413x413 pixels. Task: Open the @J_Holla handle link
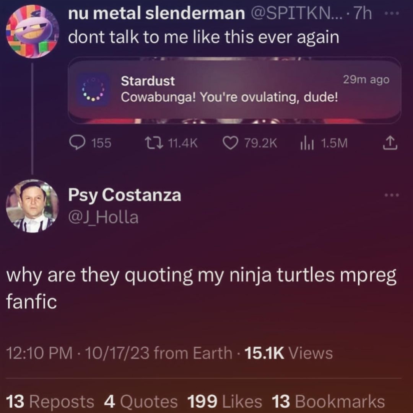point(103,218)
